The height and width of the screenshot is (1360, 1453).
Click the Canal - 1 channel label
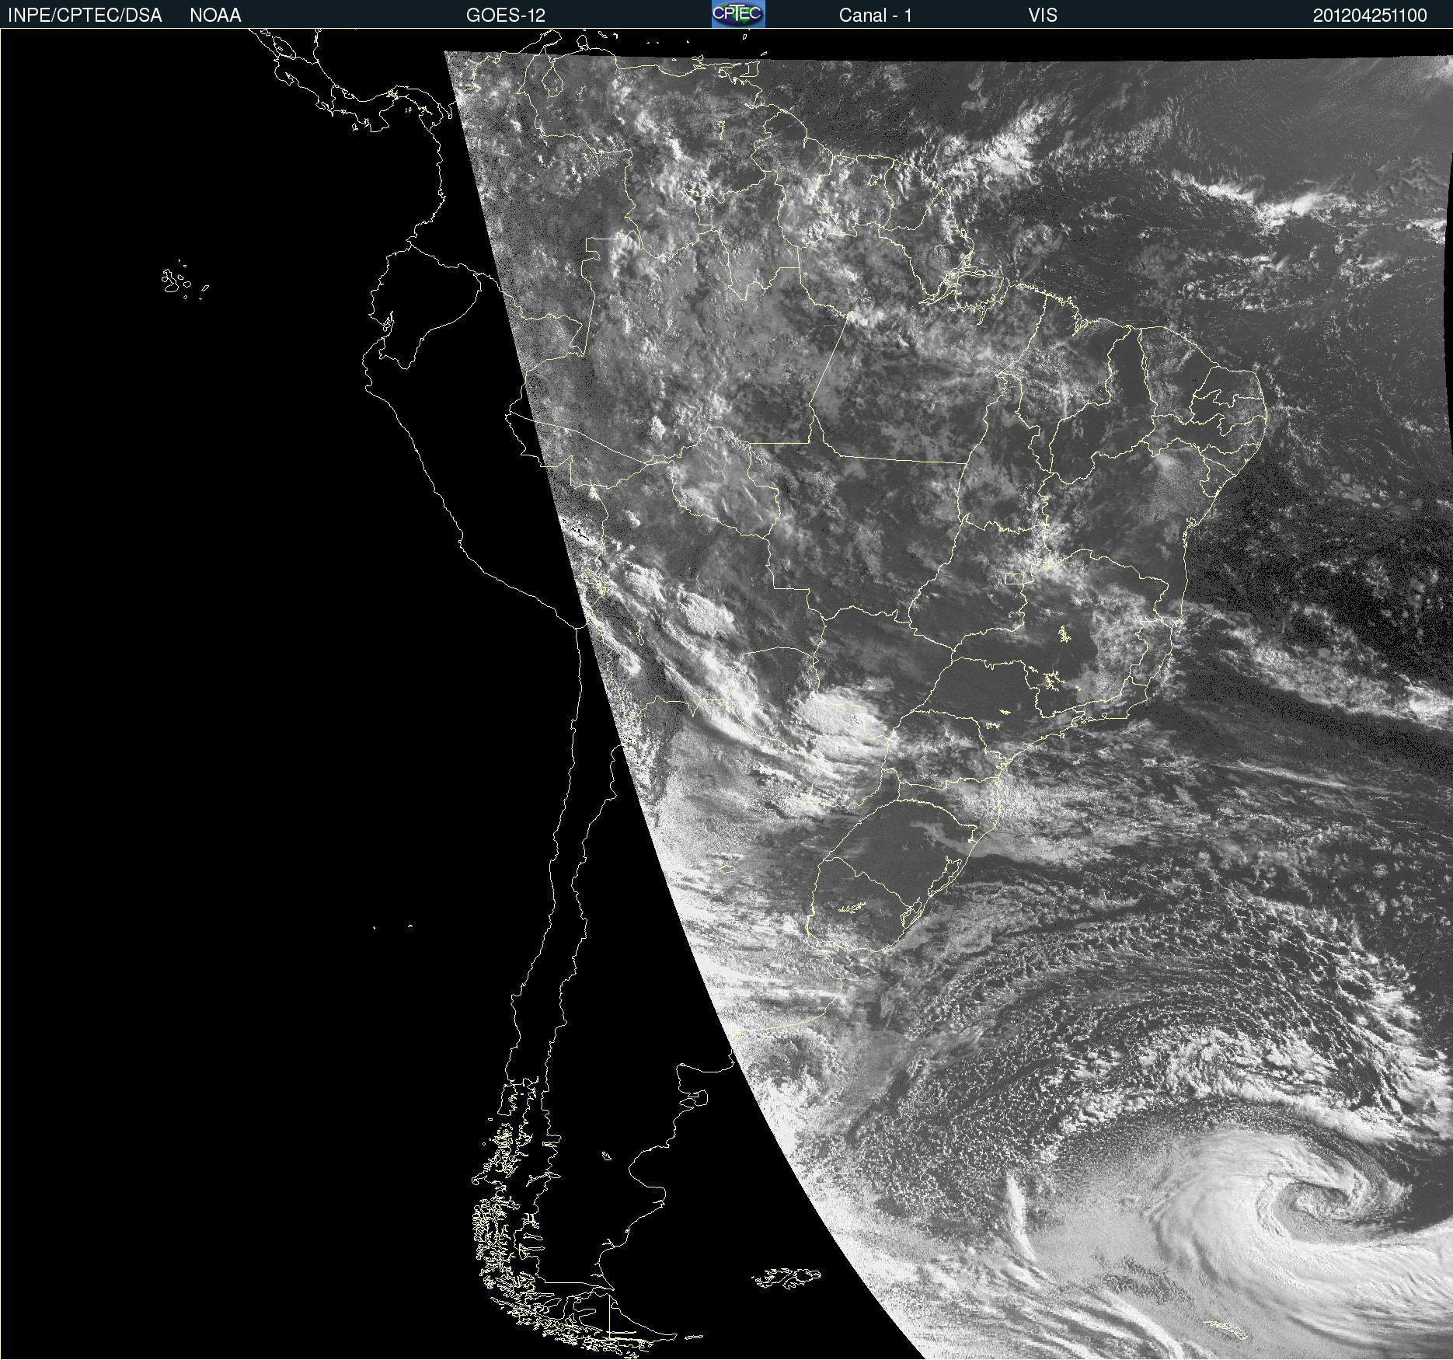coord(876,16)
